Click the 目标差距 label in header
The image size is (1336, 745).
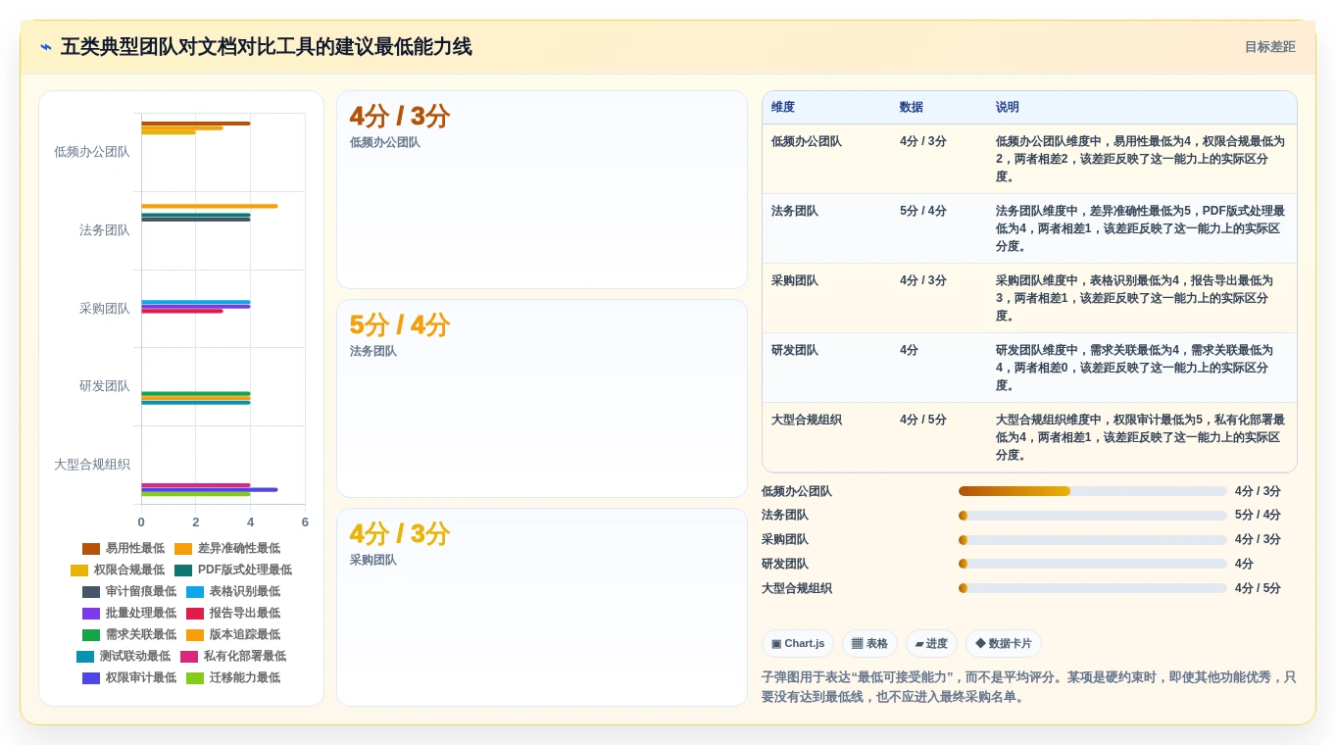pos(1269,47)
